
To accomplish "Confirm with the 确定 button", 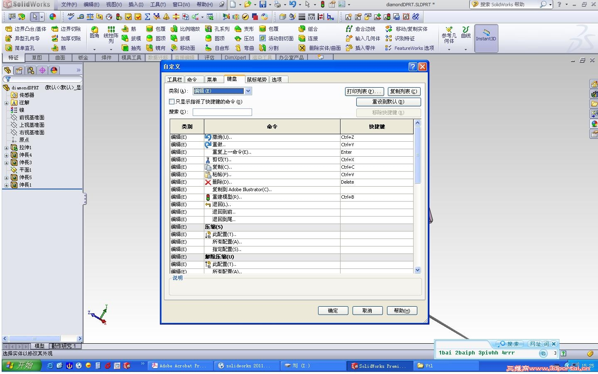I will (x=333, y=311).
